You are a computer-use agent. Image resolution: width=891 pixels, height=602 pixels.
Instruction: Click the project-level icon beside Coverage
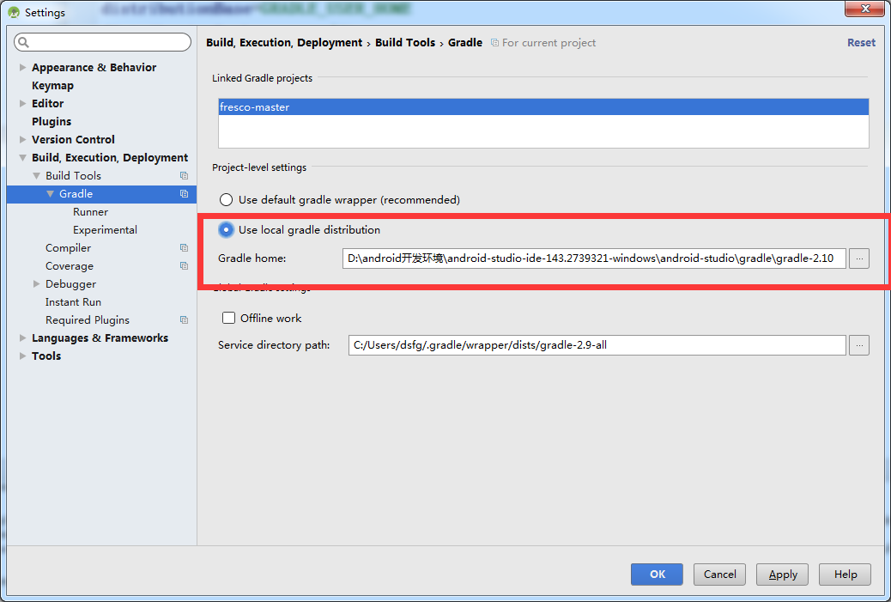click(184, 266)
